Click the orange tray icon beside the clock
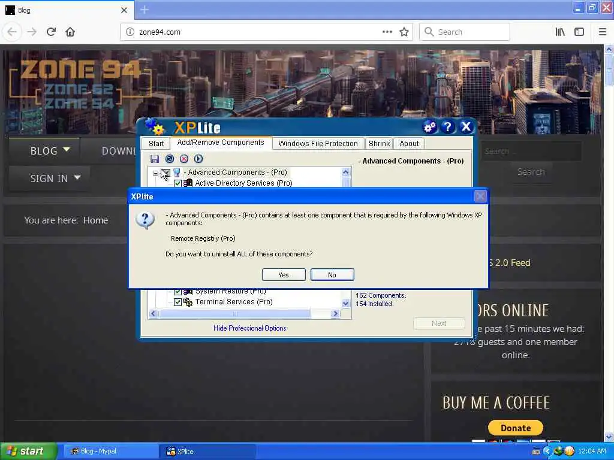The image size is (614, 460). click(570, 452)
